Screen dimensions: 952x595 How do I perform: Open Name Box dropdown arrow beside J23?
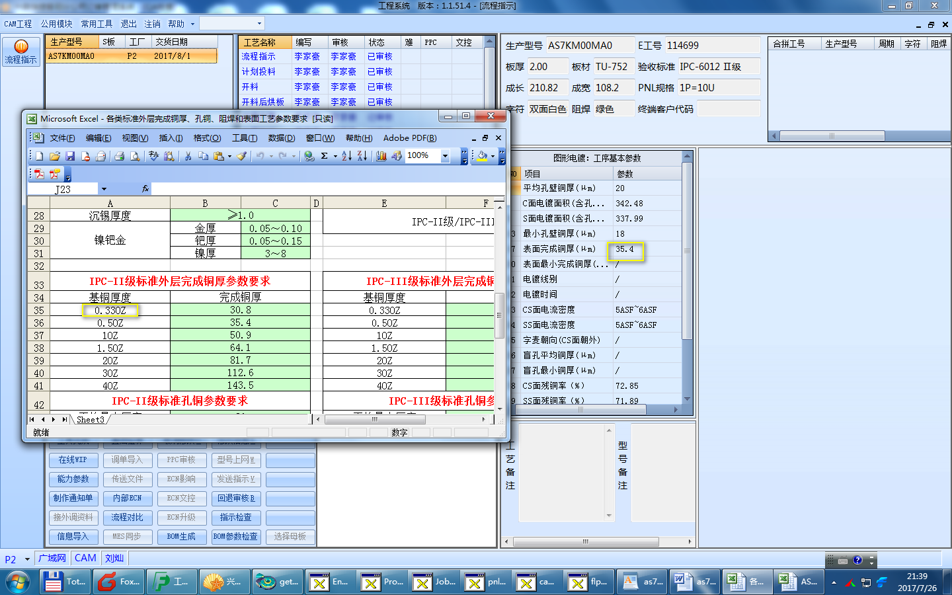[104, 189]
